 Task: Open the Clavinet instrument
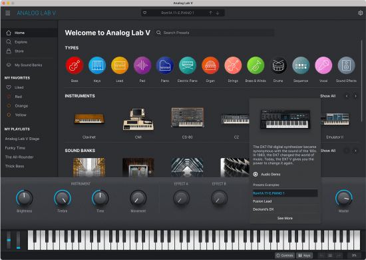point(89,119)
